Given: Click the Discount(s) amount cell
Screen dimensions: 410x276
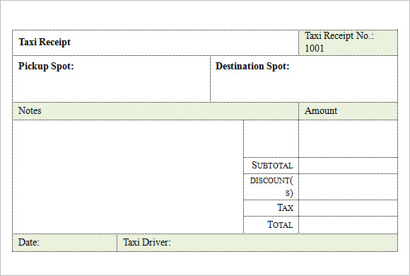Looking at the screenshot, I should pyautogui.click(x=348, y=187).
